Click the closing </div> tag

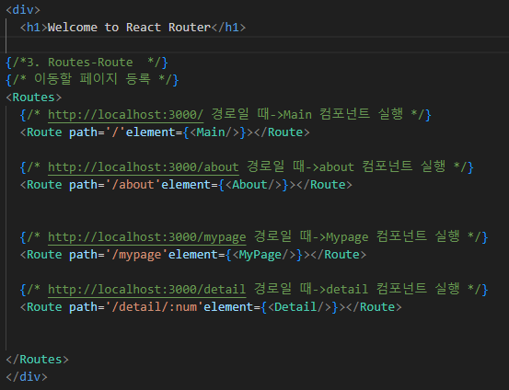tap(27, 377)
